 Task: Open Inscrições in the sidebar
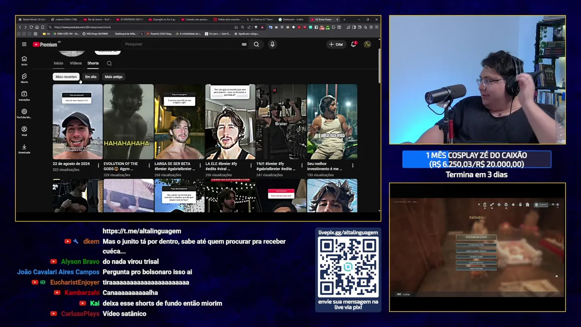coord(24,96)
